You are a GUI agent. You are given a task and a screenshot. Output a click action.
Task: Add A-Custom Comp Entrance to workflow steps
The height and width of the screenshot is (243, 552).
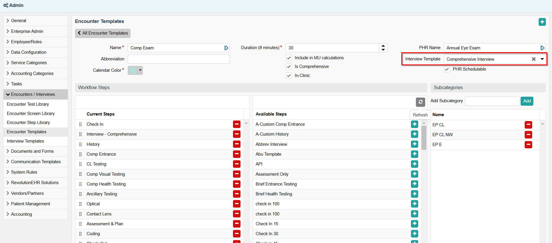(x=414, y=124)
